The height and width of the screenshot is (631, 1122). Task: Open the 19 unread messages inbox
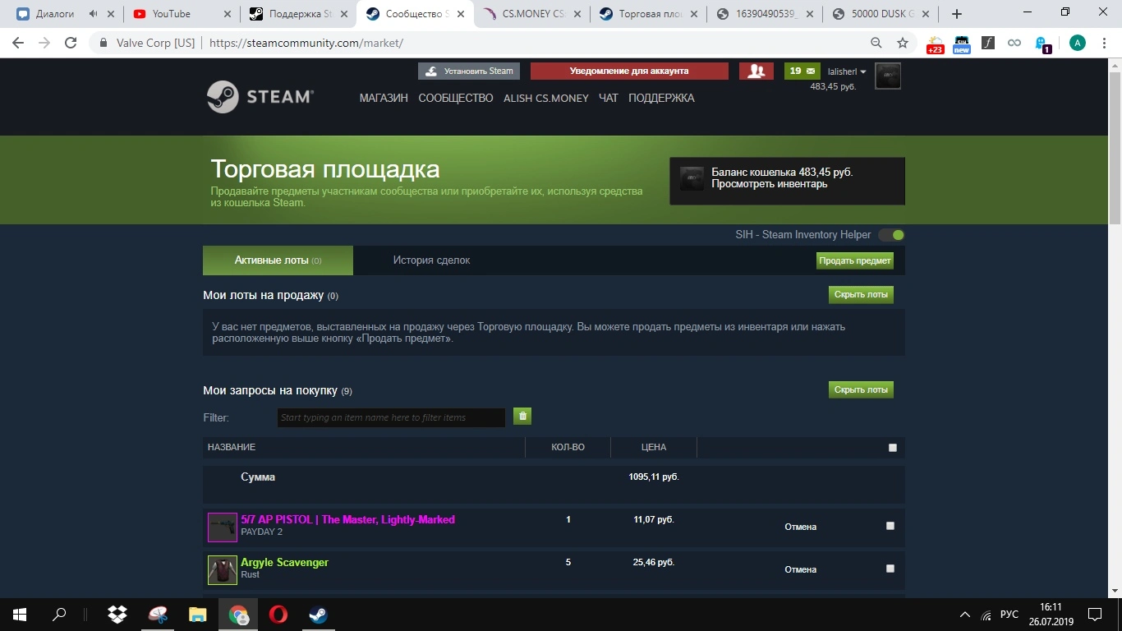point(802,71)
